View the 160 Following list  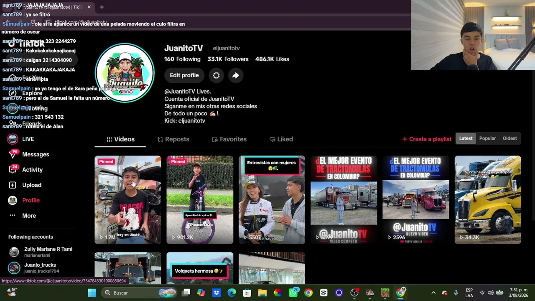(x=182, y=59)
